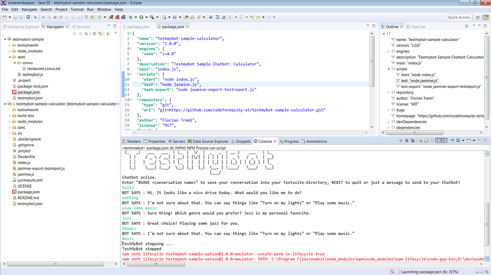Toggle Scroll Lock in the Console view

pyautogui.click(x=426, y=140)
